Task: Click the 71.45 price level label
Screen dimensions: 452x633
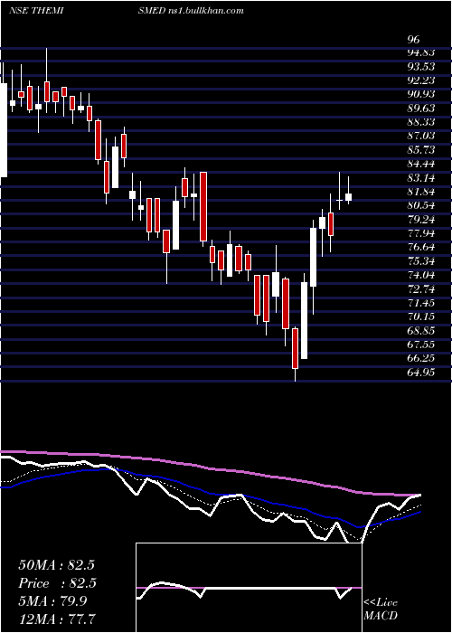Action: pos(421,302)
